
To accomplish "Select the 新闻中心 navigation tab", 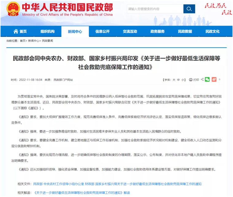I will point(75,32).
